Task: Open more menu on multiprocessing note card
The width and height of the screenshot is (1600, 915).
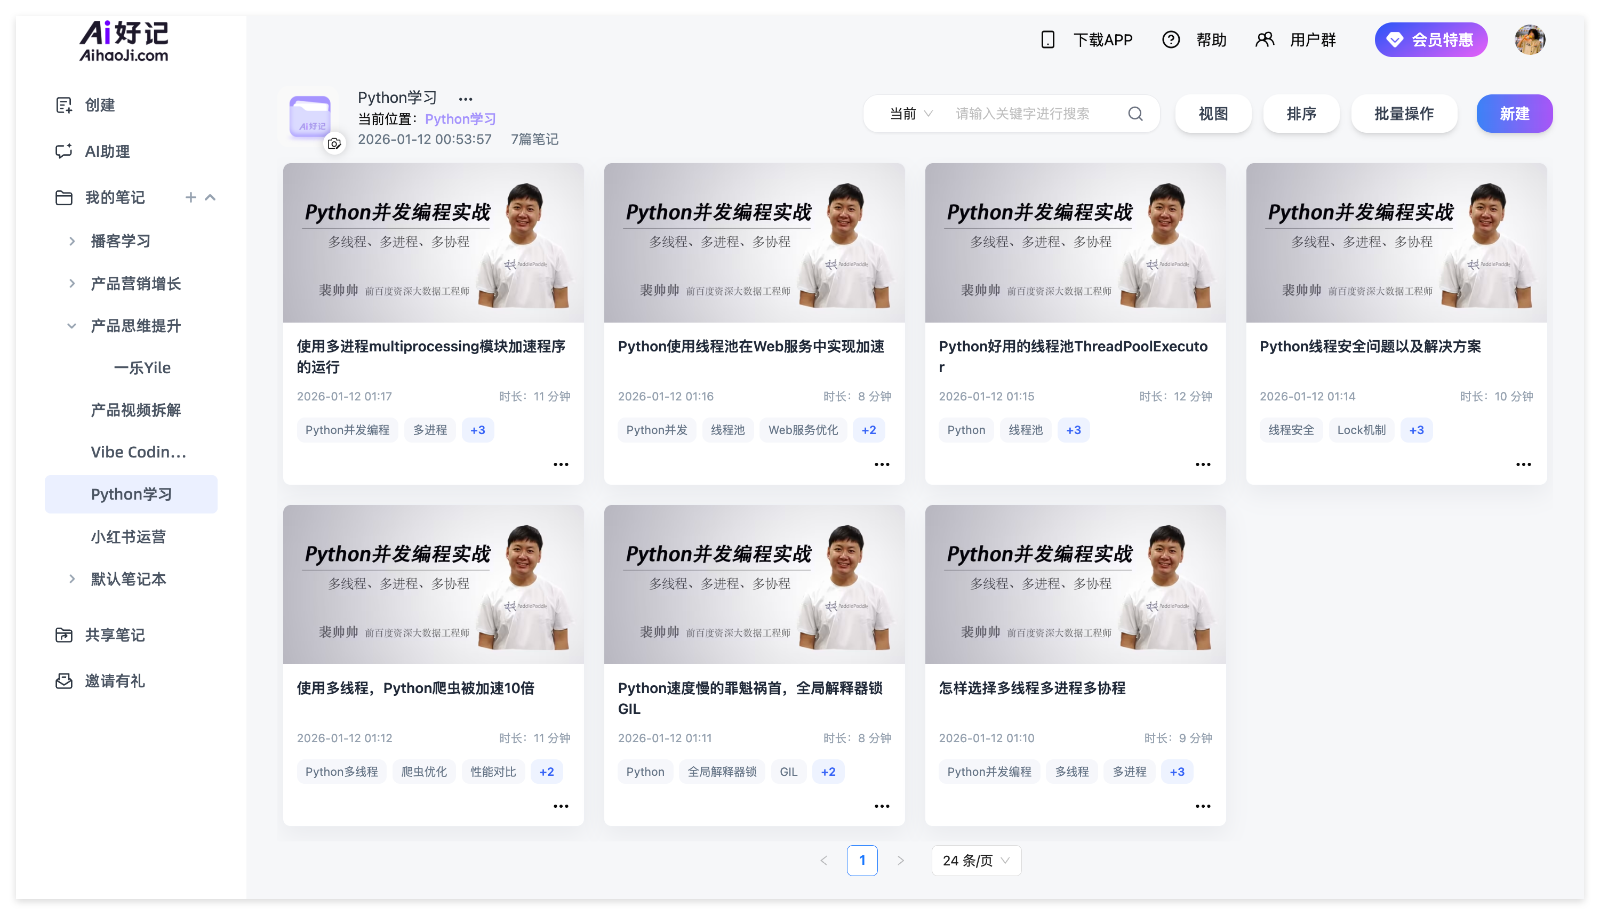Action: point(561,464)
